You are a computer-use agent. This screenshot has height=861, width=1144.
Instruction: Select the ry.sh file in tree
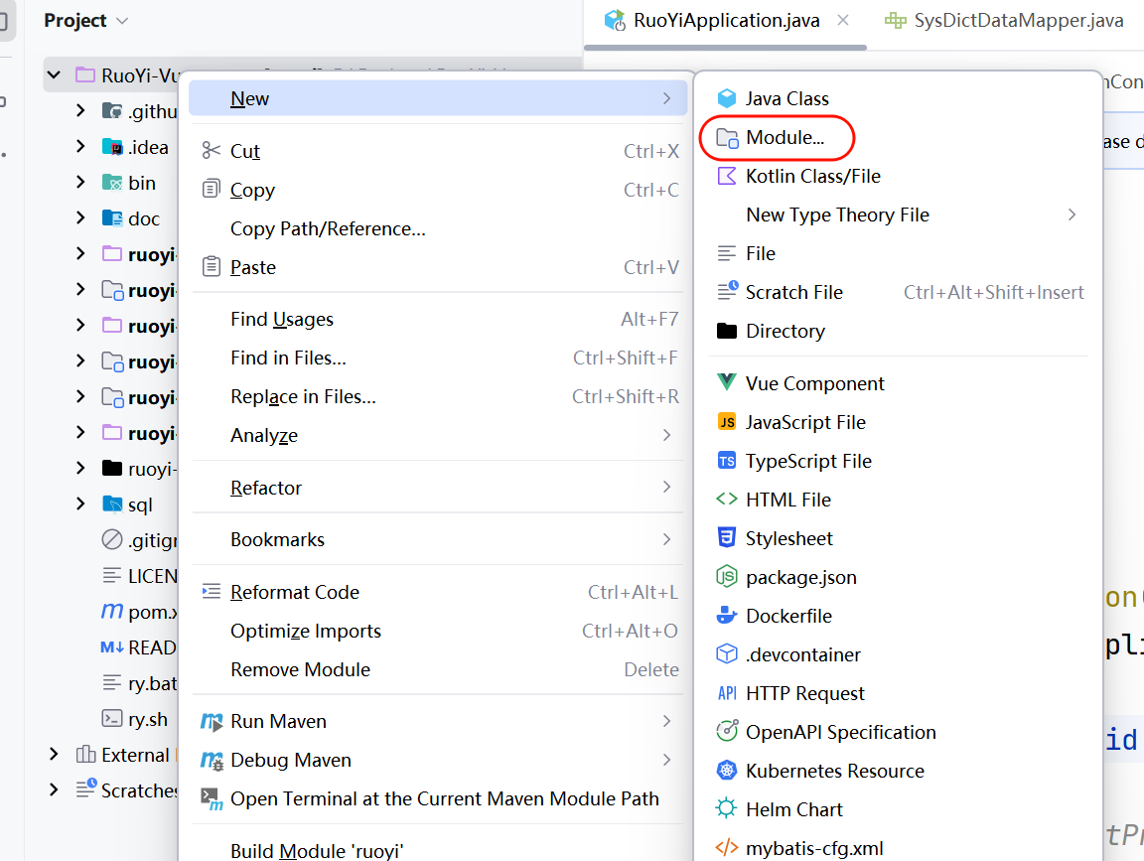(147, 719)
